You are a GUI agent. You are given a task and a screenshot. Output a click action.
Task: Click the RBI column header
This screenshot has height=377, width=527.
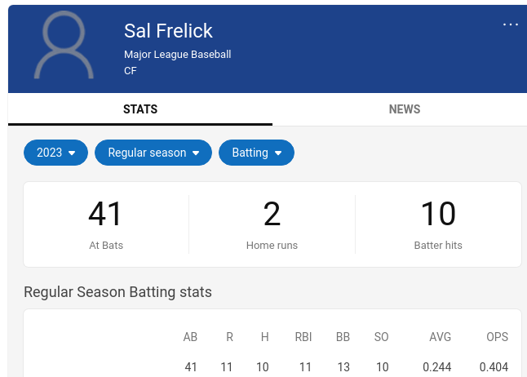(303, 337)
